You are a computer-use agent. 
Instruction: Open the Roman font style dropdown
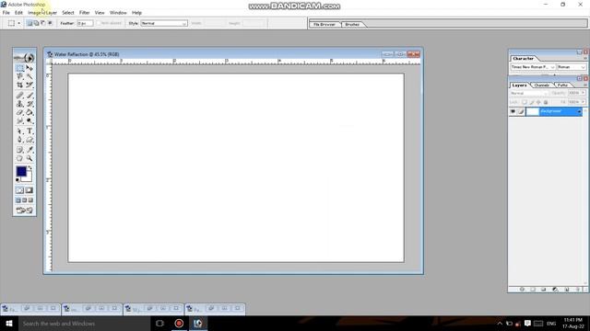click(x=572, y=67)
